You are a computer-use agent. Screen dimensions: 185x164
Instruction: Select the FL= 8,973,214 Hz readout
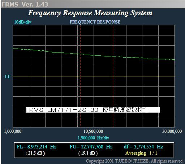[36, 147]
